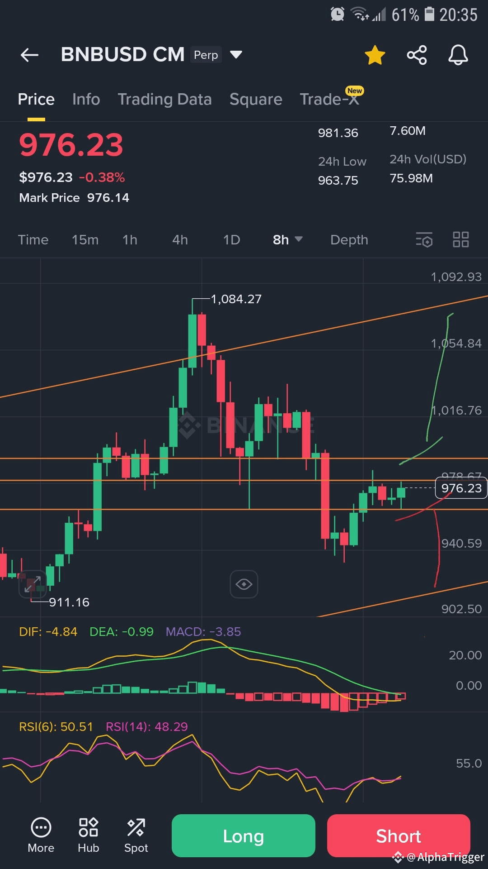This screenshot has width=488, height=869.
Task: Tap the 911.16 low price marker
Action: (69, 602)
